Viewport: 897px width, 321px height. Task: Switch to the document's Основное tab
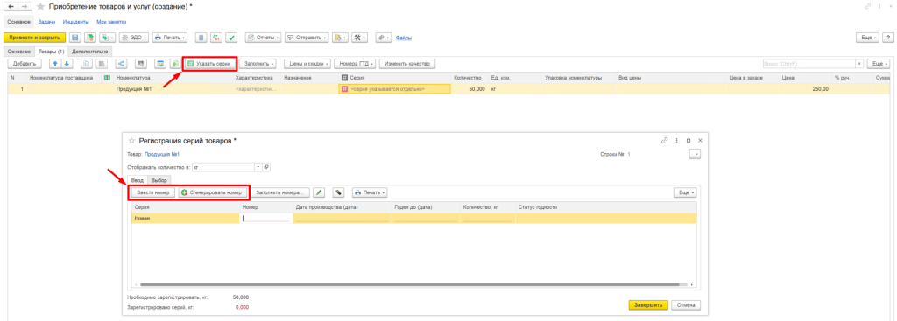click(x=19, y=52)
